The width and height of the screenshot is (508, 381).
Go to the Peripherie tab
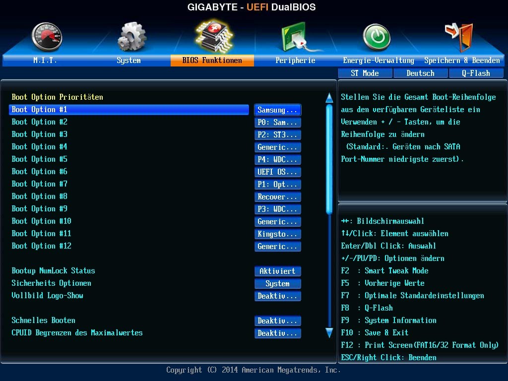pyautogui.click(x=295, y=60)
